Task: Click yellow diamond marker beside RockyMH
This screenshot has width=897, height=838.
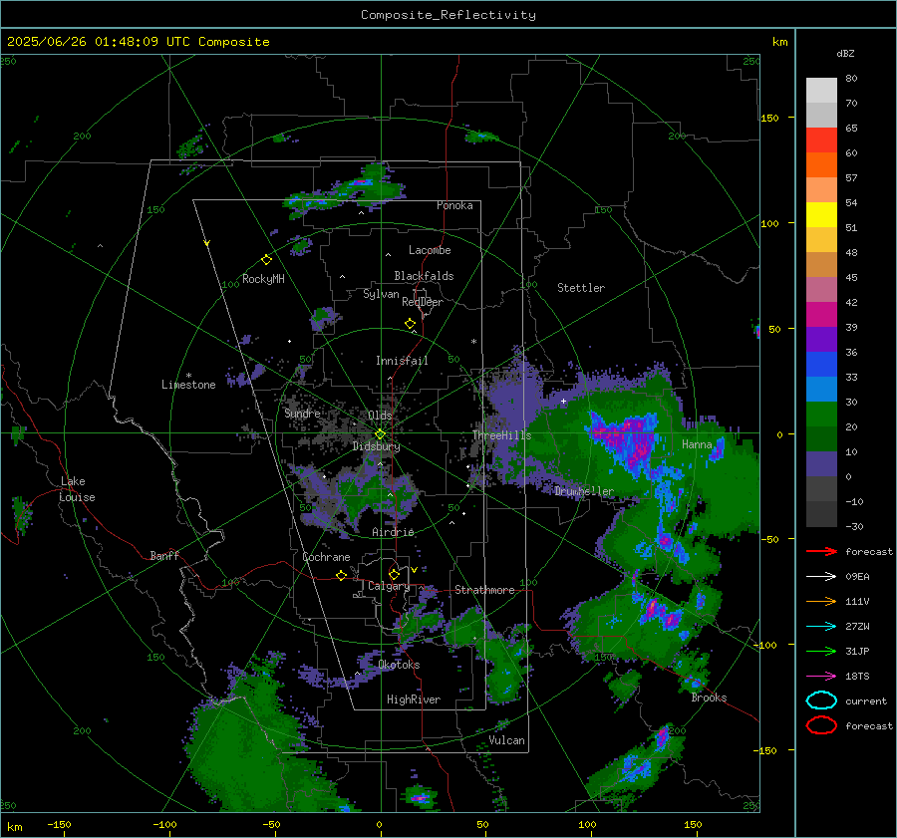Action: click(266, 260)
